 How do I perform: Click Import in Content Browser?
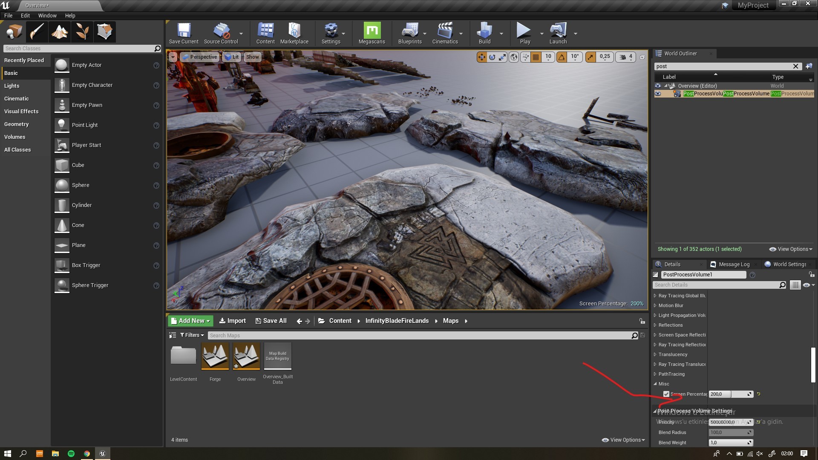click(233, 321)
